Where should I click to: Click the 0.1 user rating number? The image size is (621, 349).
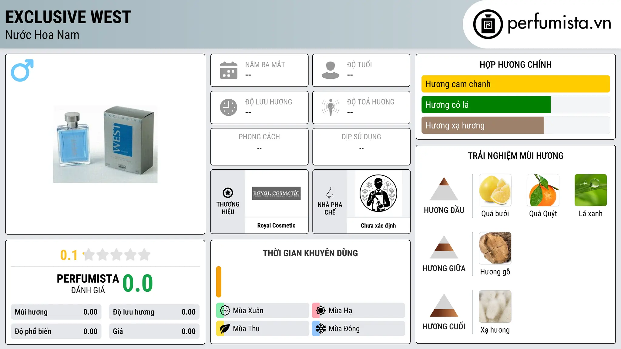click(x=69, y=255)
